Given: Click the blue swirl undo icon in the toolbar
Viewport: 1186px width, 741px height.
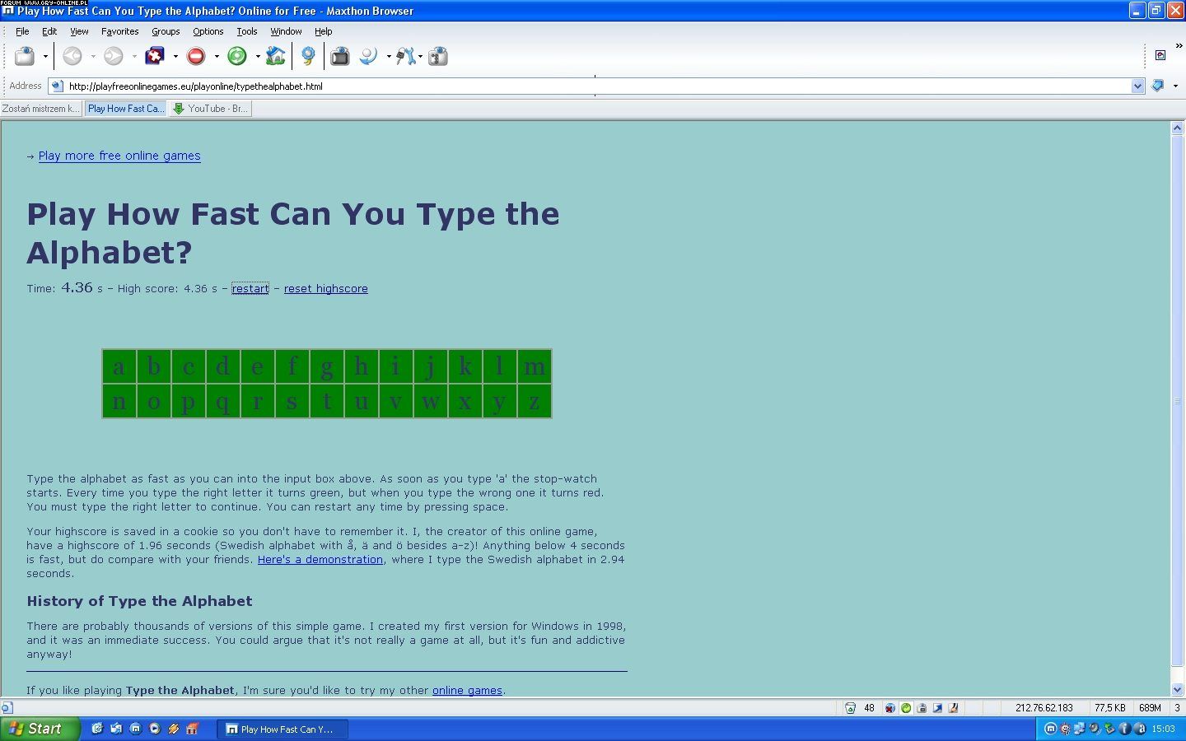Looking at the screenshot, I should click(368, 56).
